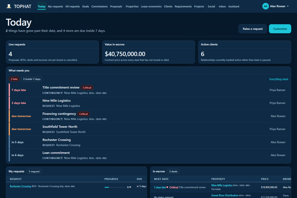
Task: Click the PRICE column header
Action: point(265,179)
